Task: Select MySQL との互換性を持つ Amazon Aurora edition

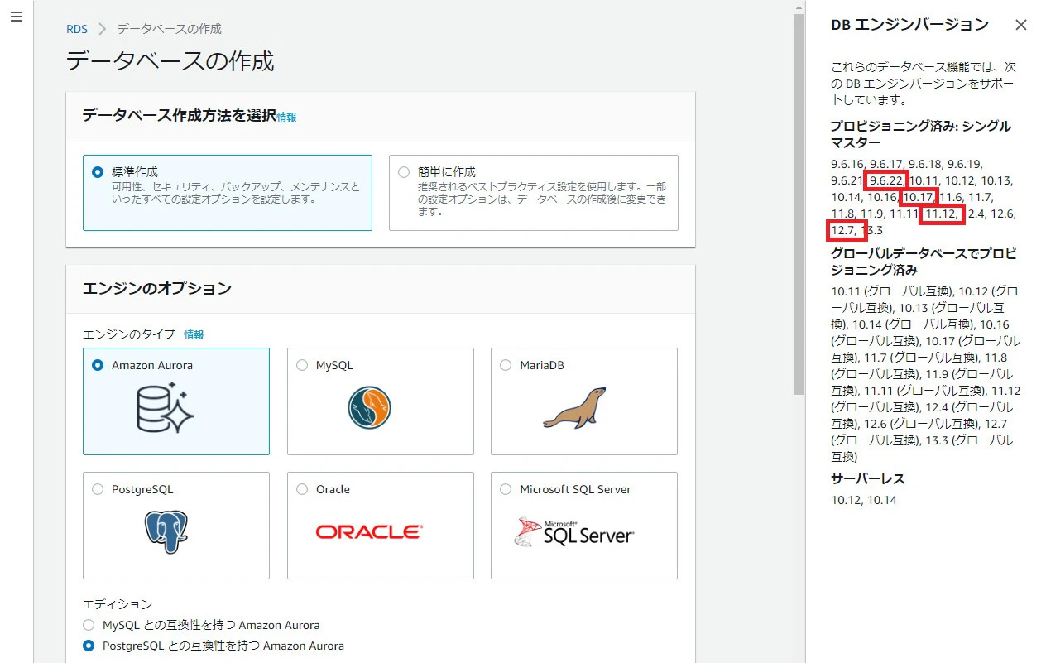Action: tap(89, 625)
